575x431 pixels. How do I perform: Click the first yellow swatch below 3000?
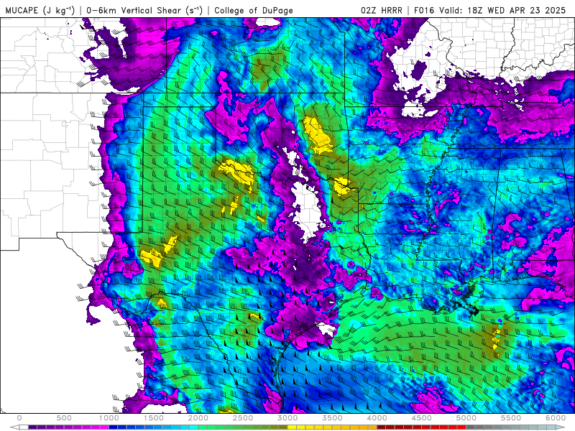click(292, 427)
